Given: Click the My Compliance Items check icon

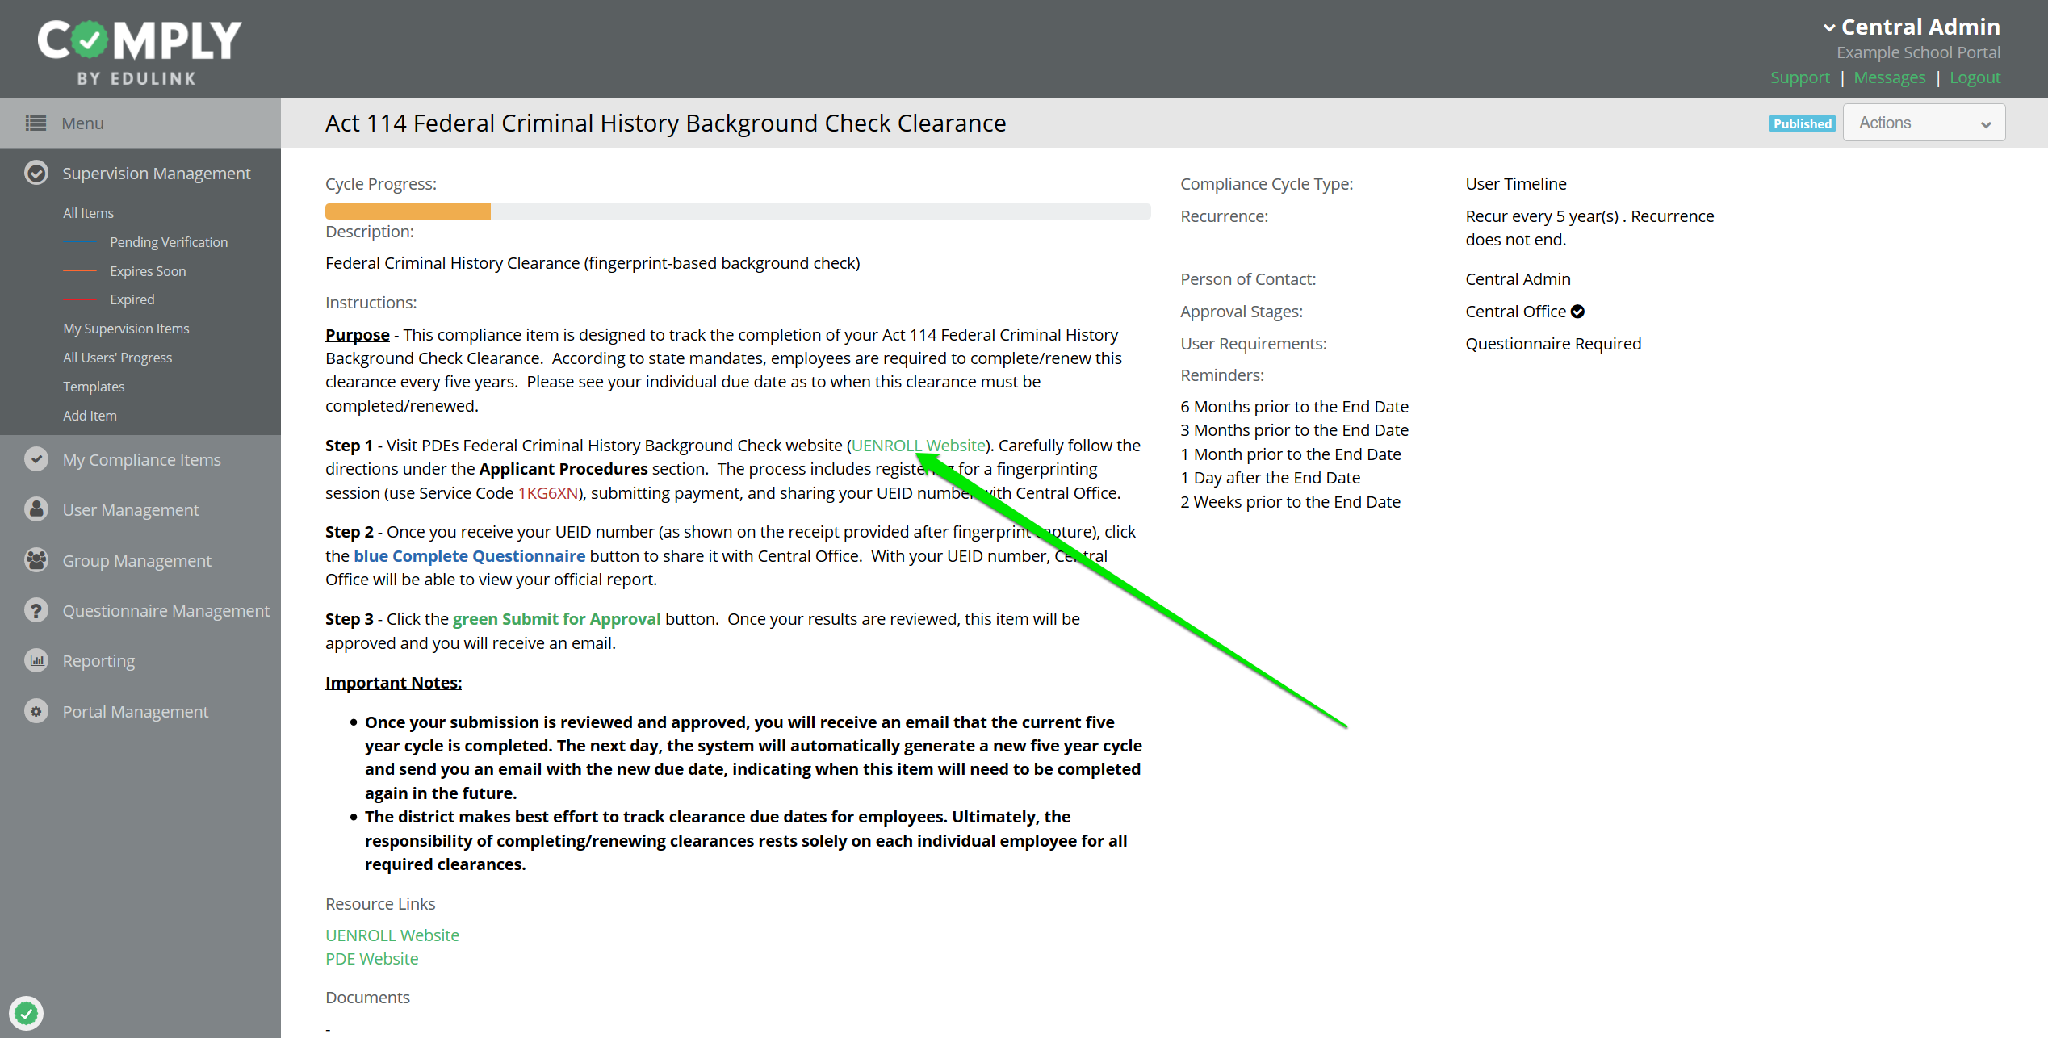Looking at the screenshot, I should tap(36, 459).
